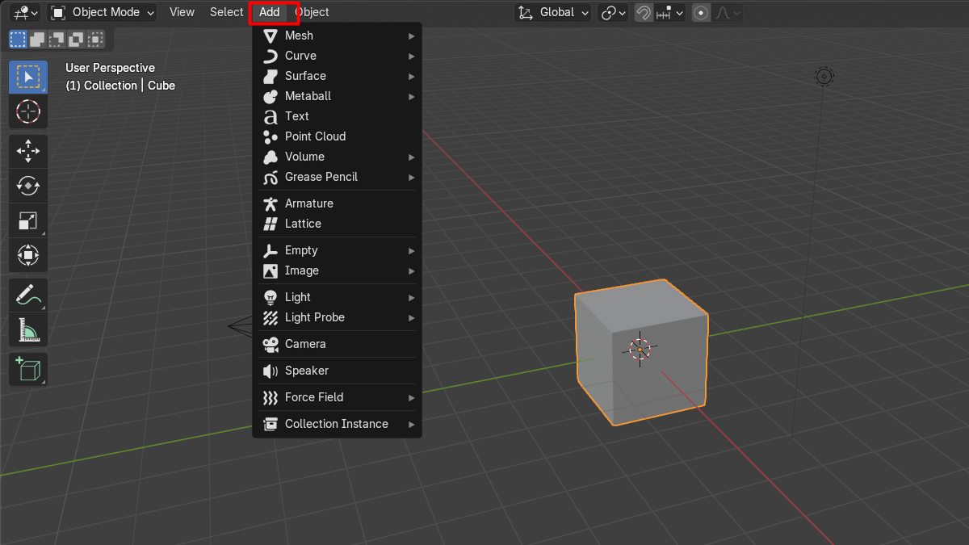Screen dimensions: 969x545
Task: Open the Force Field submenu entry
Action: [338, 397]
